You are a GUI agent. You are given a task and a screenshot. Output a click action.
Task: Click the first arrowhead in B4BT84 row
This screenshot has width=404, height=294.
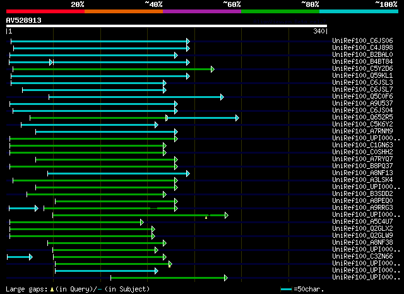[x=51, y=62]
